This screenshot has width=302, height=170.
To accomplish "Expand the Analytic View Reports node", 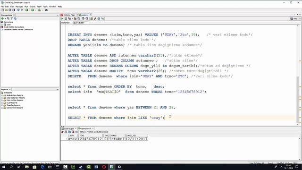I will pyautogui.click(x=2, y=95).
